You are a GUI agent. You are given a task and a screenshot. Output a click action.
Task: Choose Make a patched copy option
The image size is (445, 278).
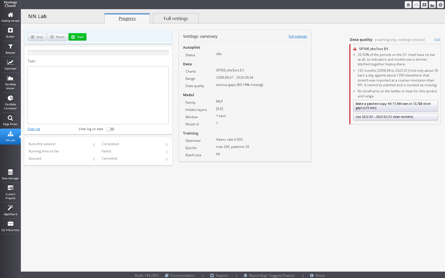[x=395, y=106]
